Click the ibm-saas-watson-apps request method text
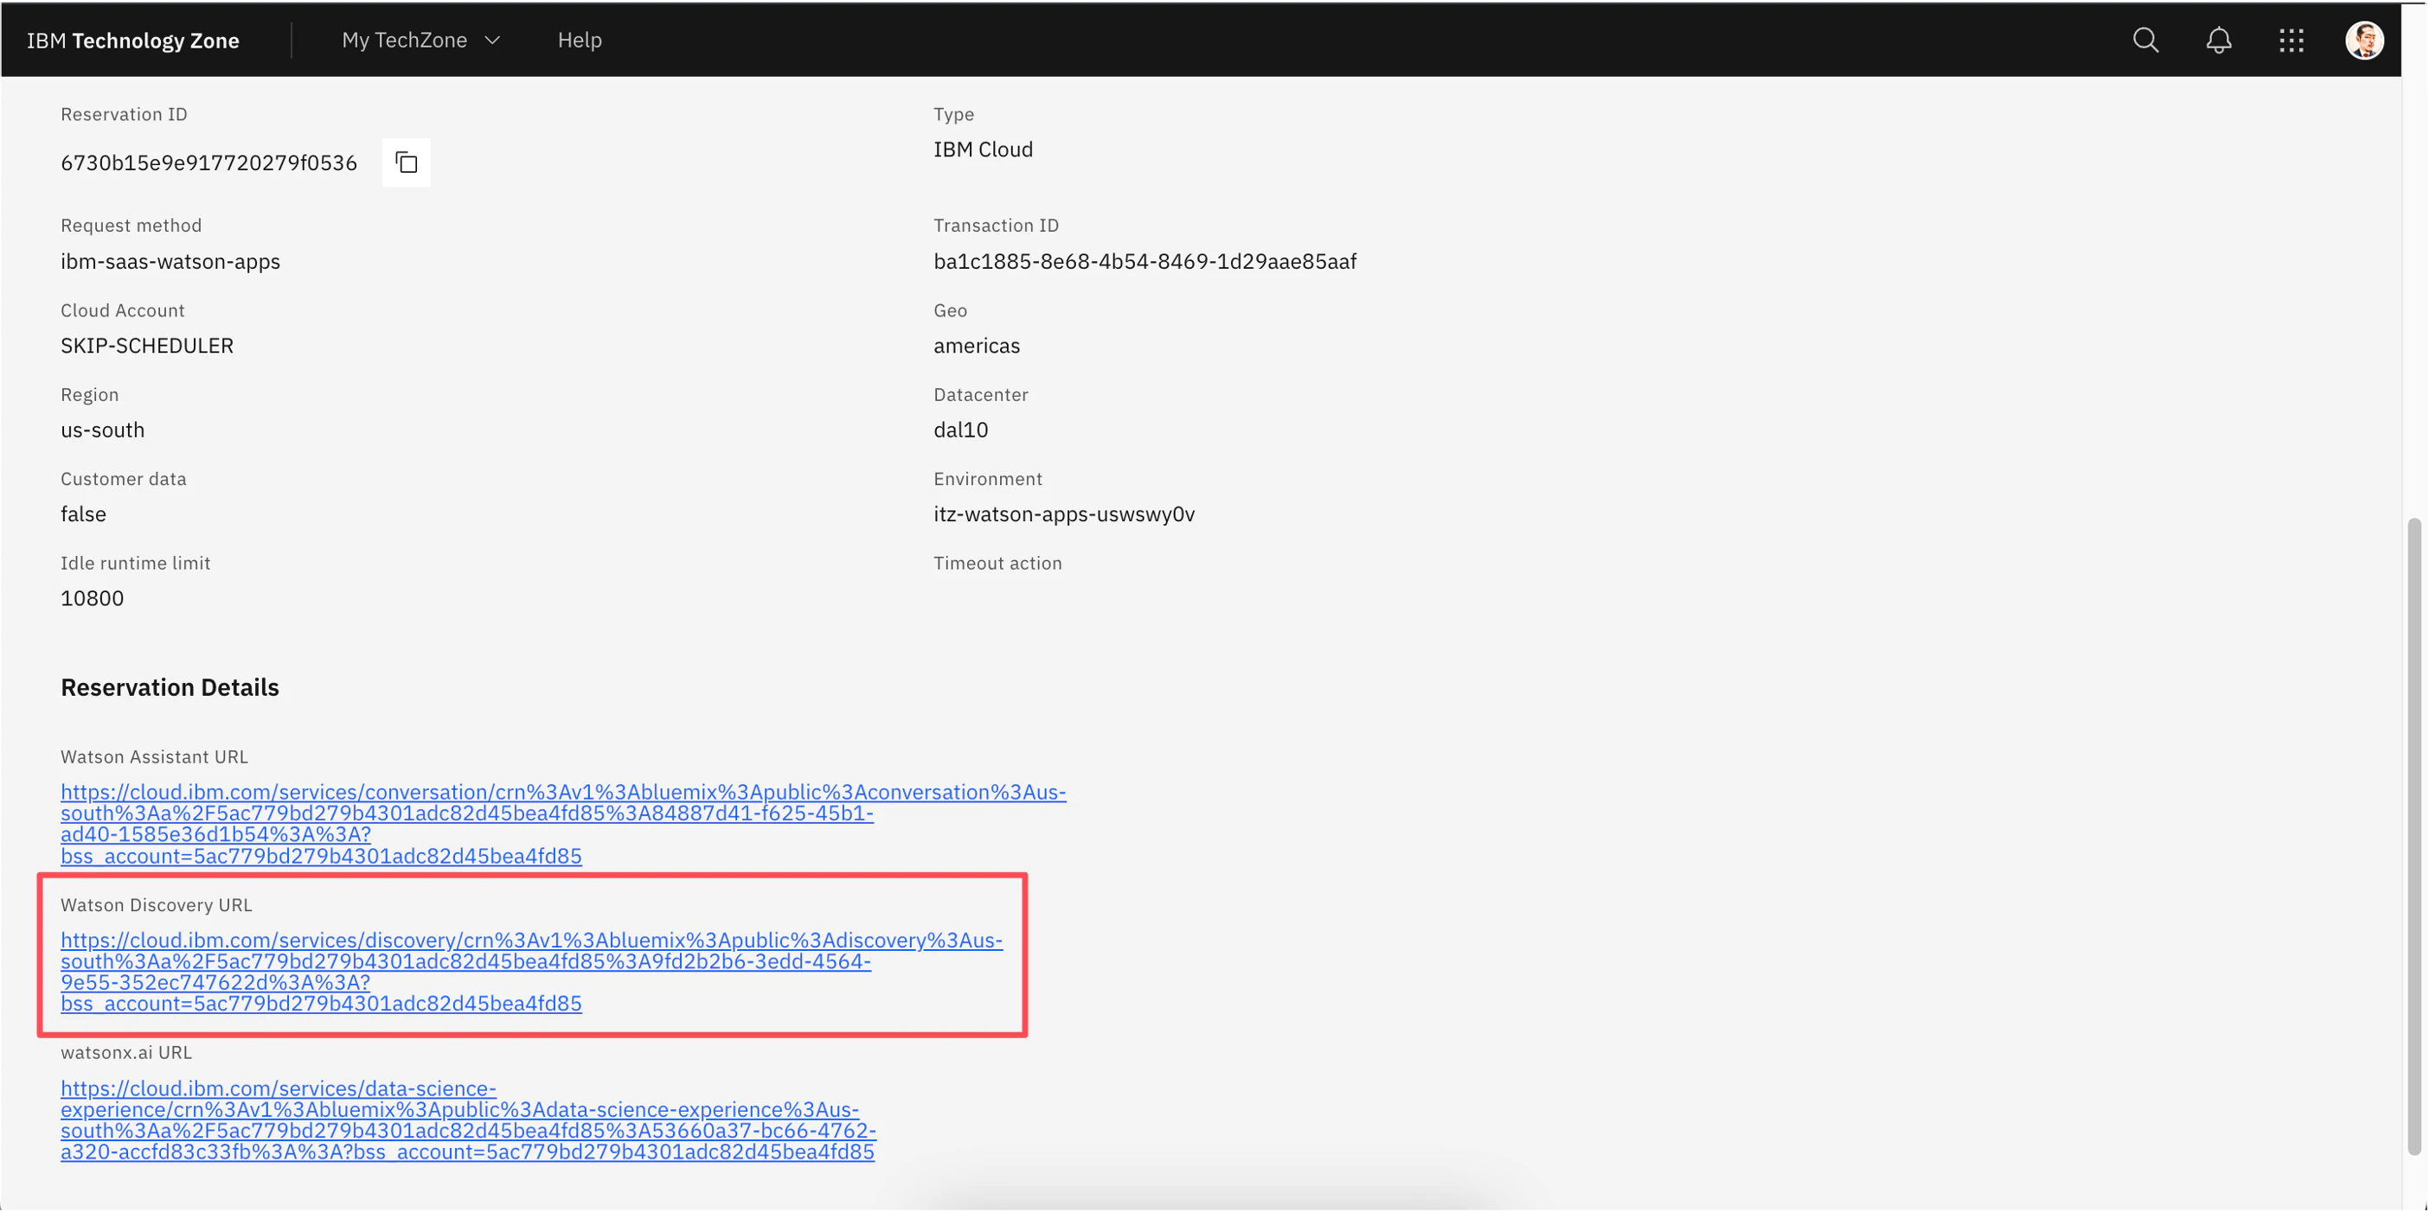The image size is (2430, 1212). [170, 261]
